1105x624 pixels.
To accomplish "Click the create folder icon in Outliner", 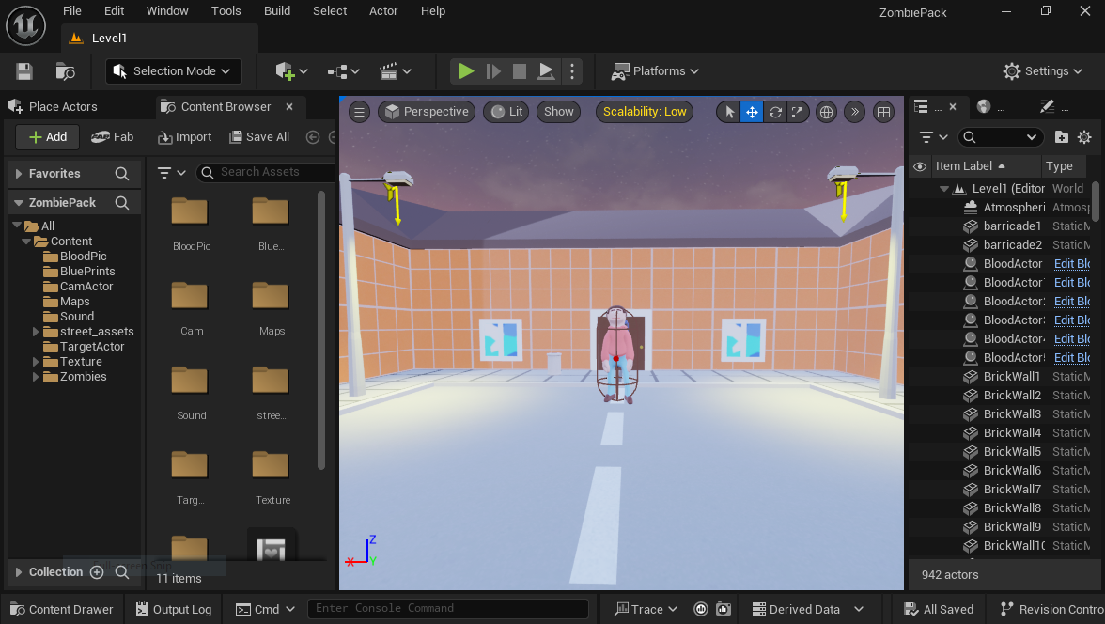I will pos(1062,137).
